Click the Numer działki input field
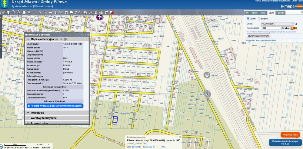Screen dimensions: 303x149 (270, 28)
